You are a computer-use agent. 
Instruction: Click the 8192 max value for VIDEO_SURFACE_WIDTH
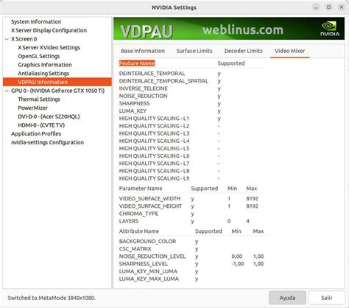[252, 198]
